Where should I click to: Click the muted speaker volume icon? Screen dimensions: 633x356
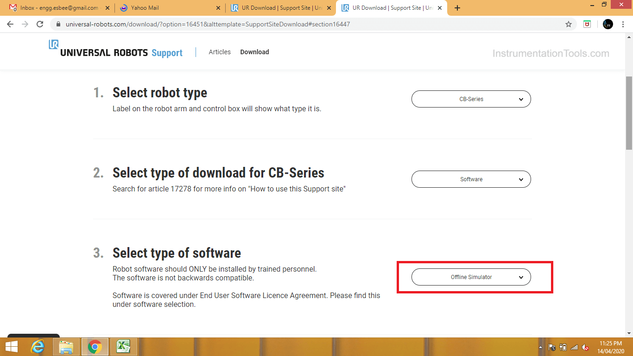(x=585, y=347)
